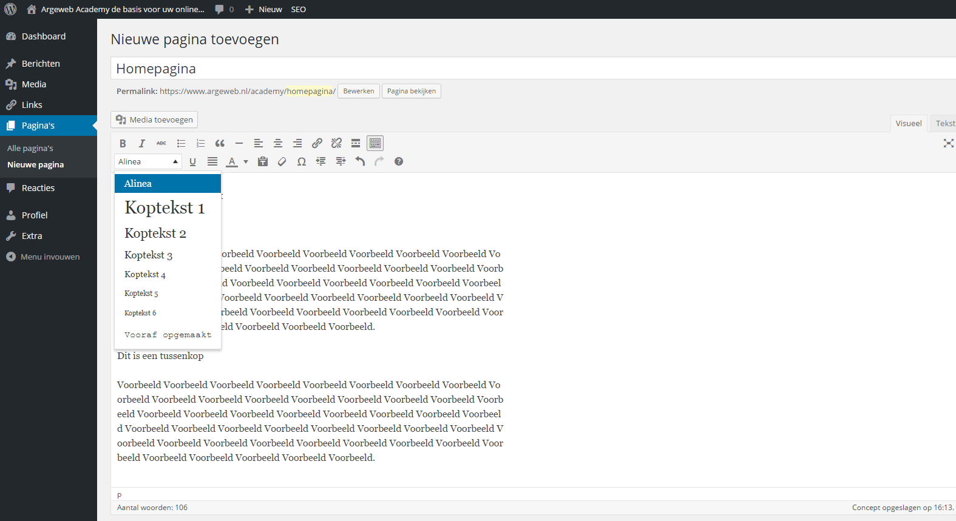
Task: Toggle bold formatting in editor toolbar
Action: pyautogui.click(x=123, y=144)
